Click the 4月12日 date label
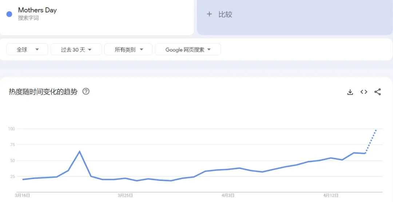 click(x=330, y=195)
